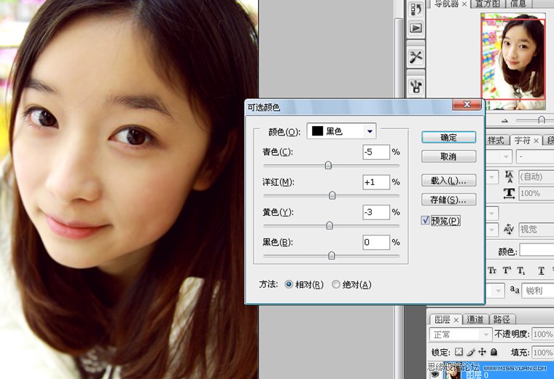Close the Layers tab with its x
Screen dimensions: 554x379
click(456, 320)
